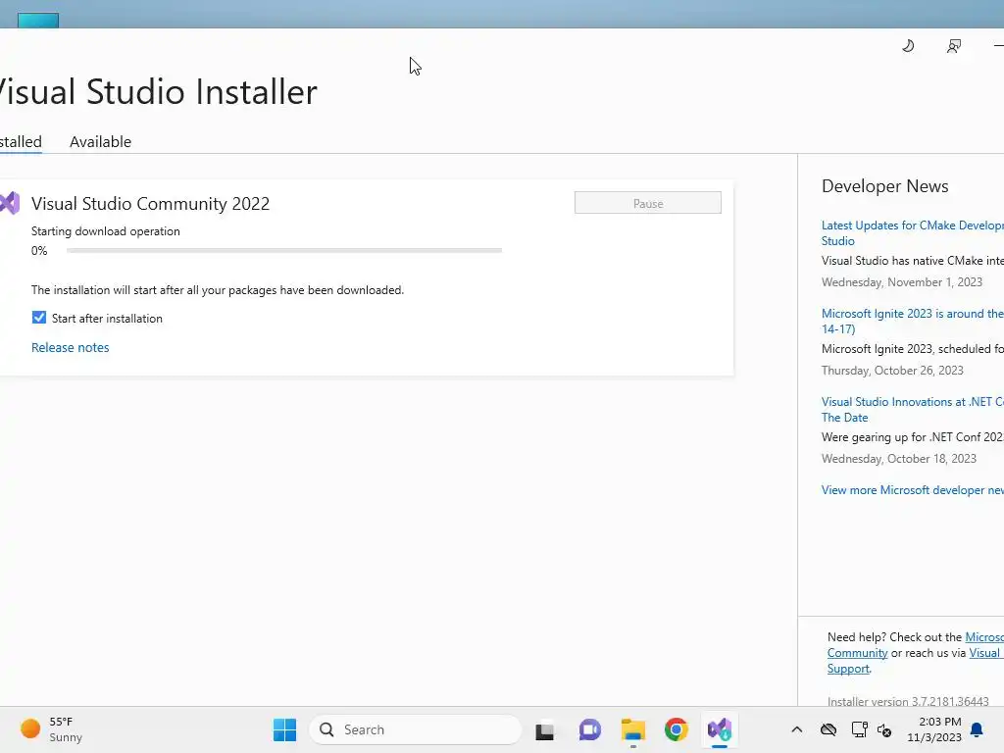Show hidden system tray icons
The height and width of the screenshot is (753, 1004).
coord(796,729)
